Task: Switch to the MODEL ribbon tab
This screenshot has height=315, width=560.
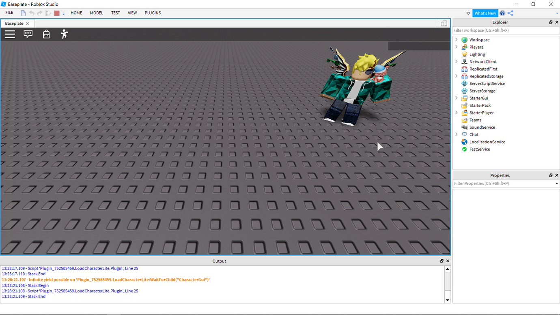Action: point(96,13)
